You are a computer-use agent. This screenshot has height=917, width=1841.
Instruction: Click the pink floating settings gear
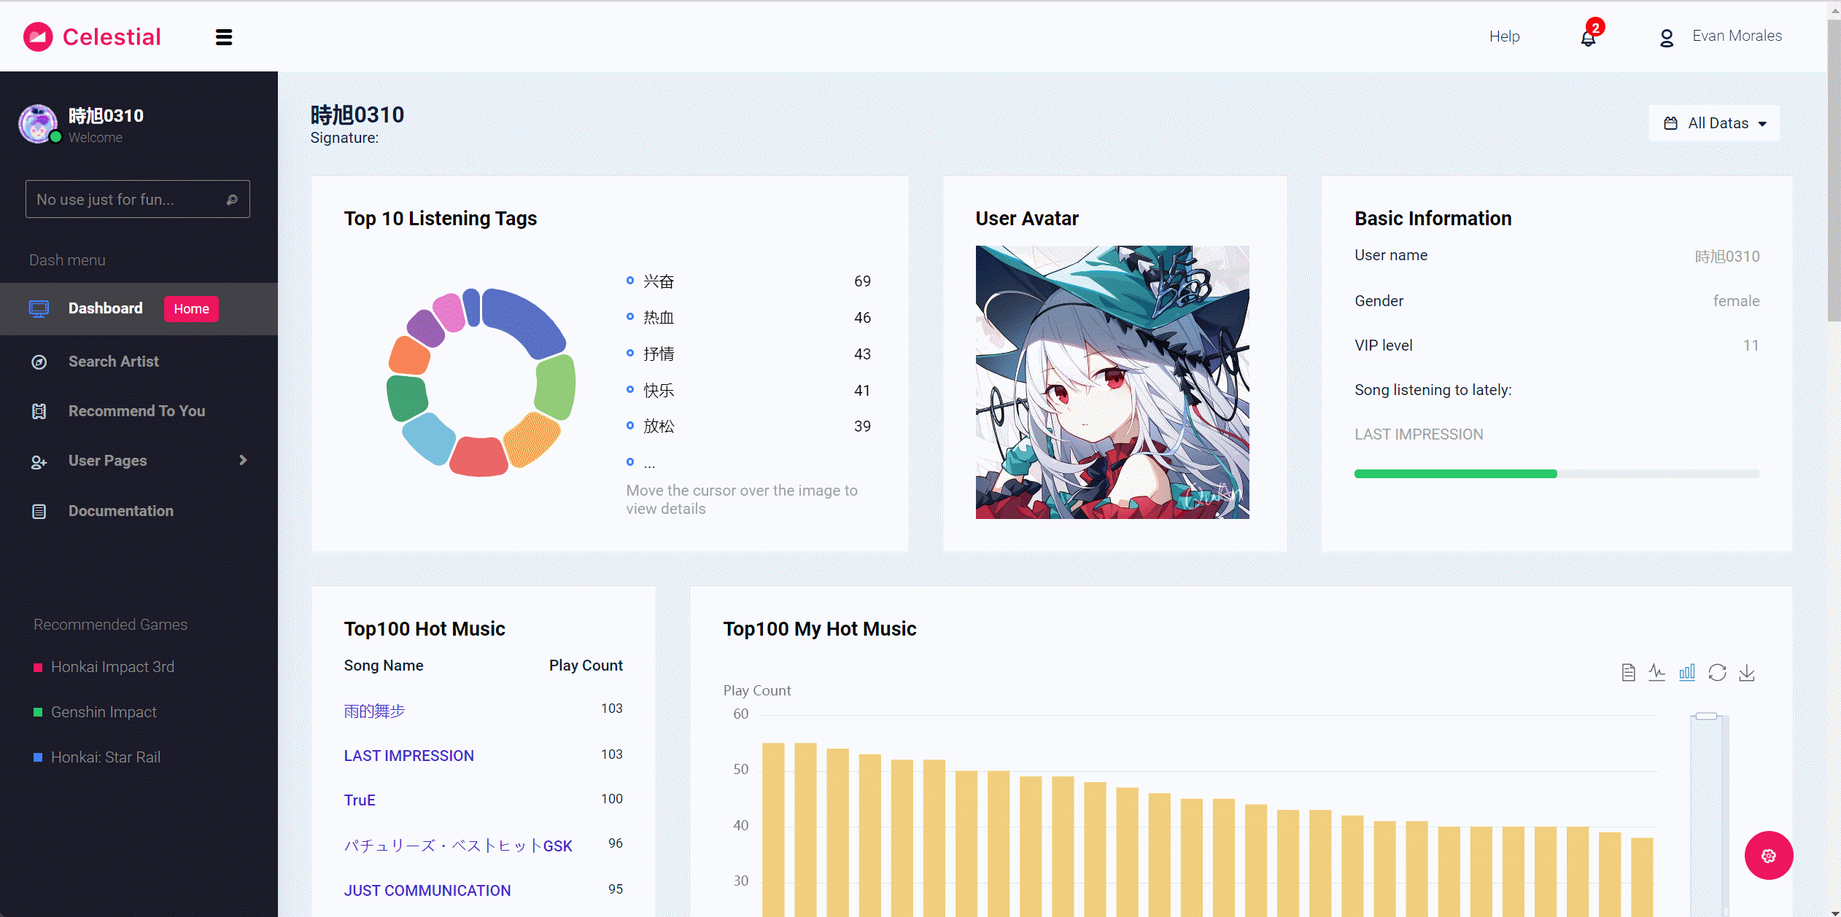[1768, 855]
